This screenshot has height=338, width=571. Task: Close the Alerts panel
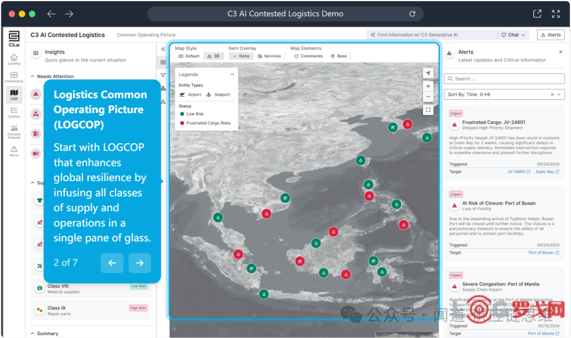click(560, 52)
